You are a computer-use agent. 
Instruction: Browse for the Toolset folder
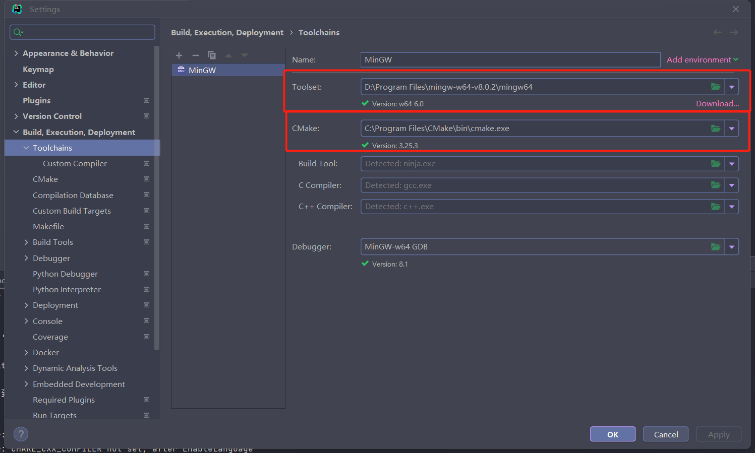pyautogui.click(x=716, y=87)
